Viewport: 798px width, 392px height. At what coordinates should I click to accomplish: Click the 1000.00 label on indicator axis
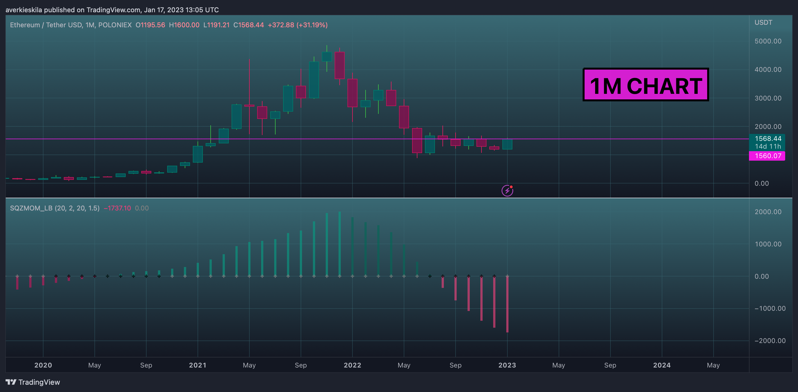(768, 244)
